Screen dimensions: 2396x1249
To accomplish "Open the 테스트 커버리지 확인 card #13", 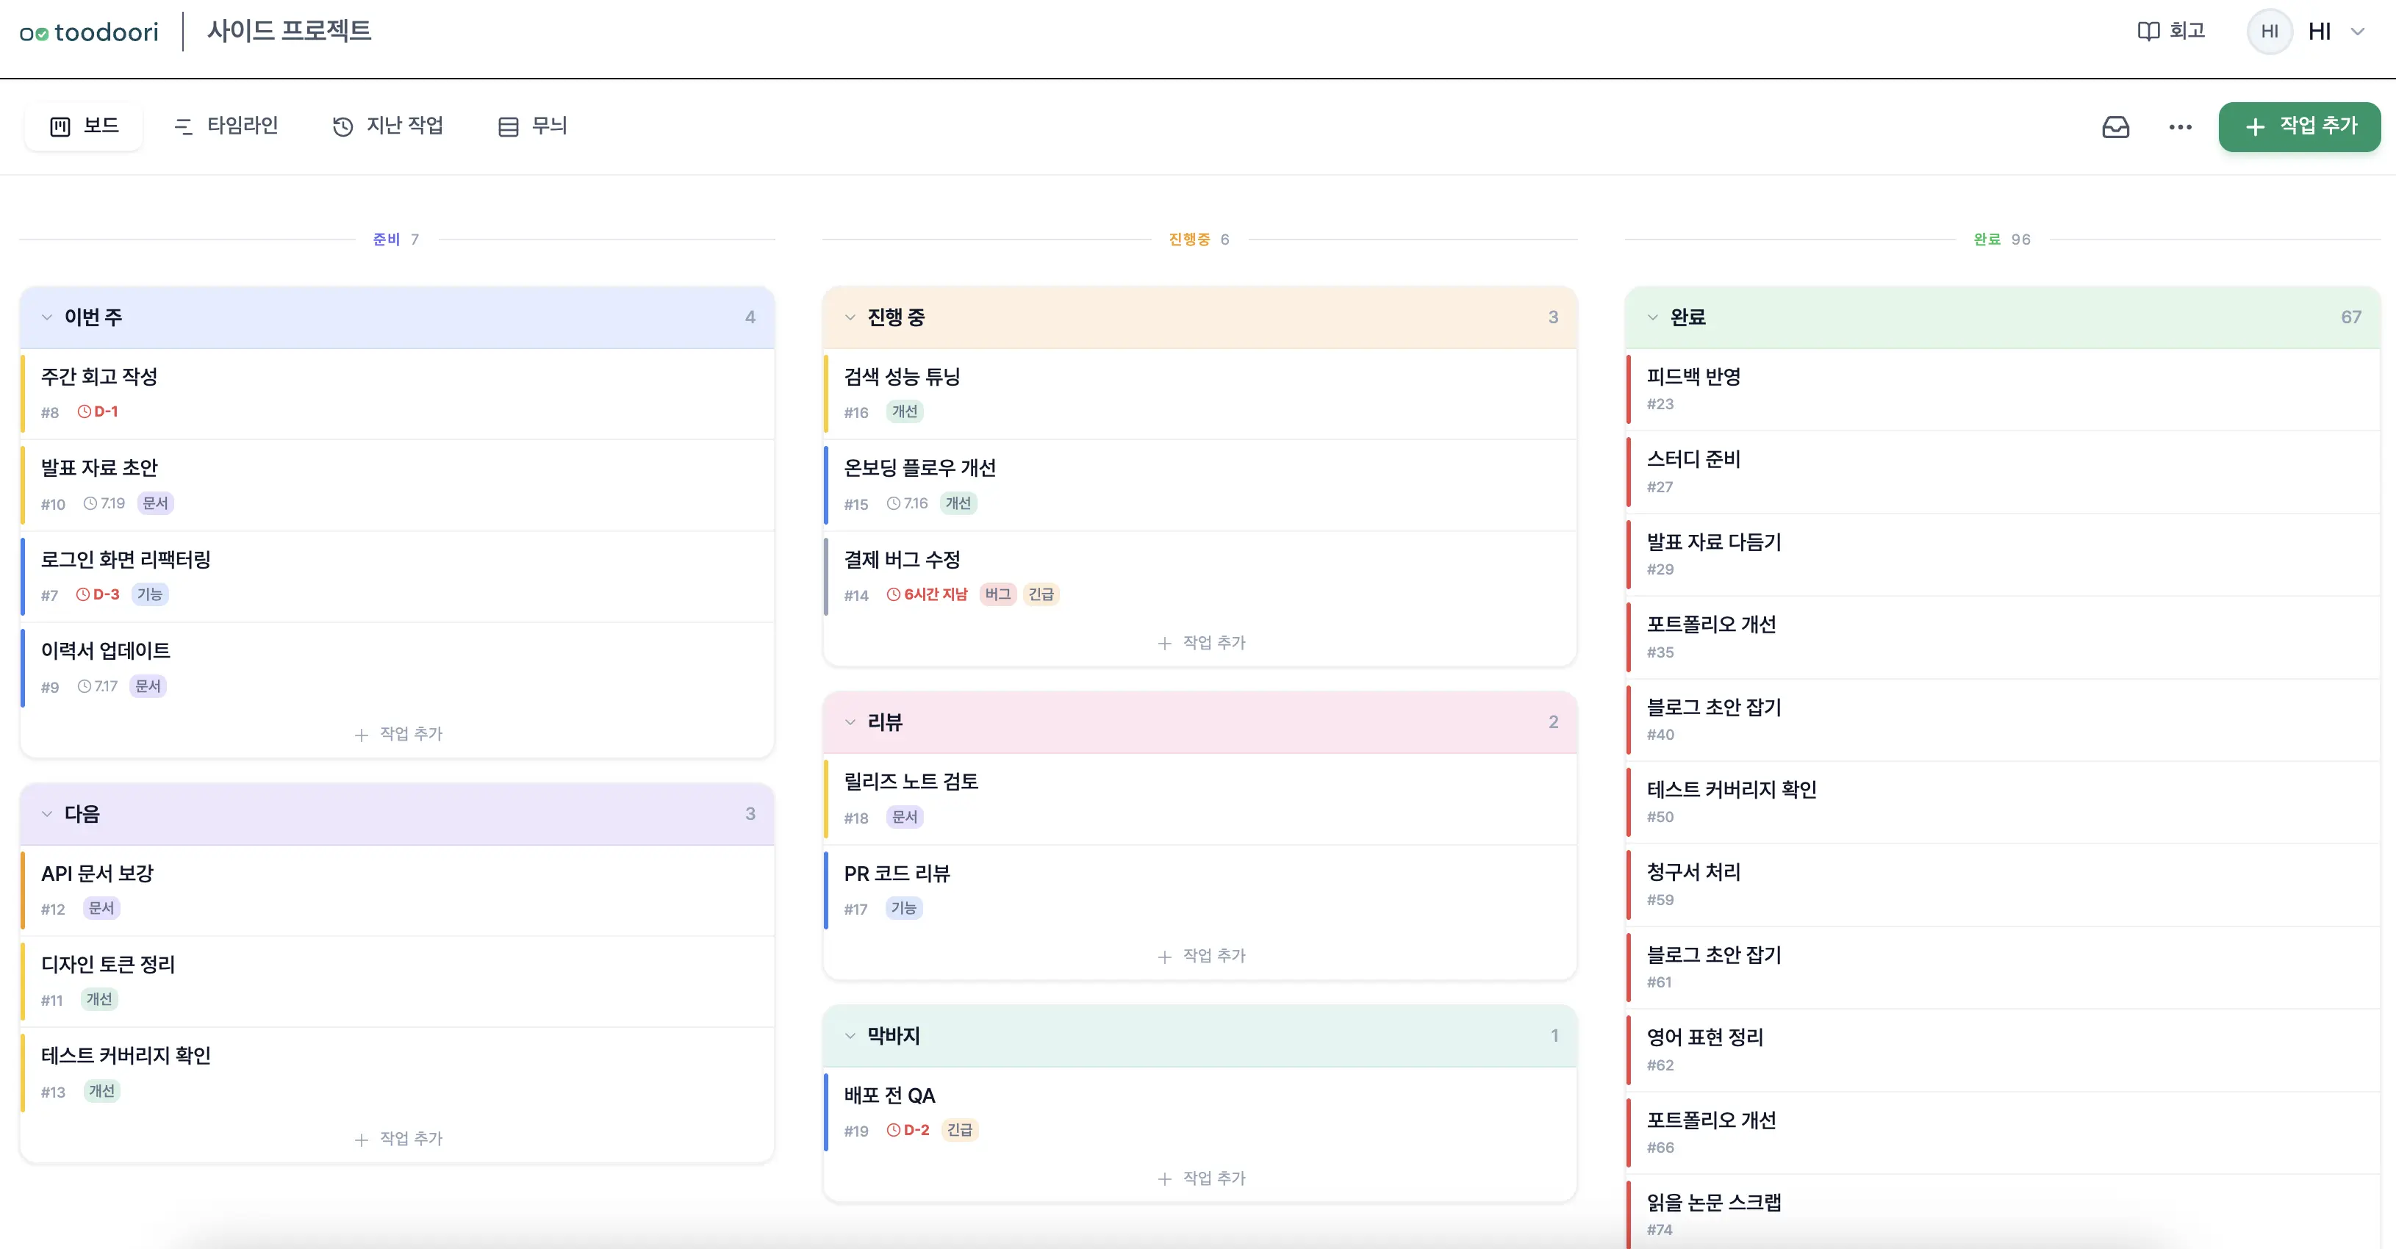I will click(398, 1072).
